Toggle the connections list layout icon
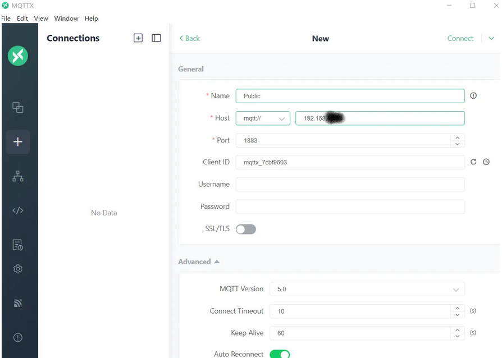 [x=156, y=38]
